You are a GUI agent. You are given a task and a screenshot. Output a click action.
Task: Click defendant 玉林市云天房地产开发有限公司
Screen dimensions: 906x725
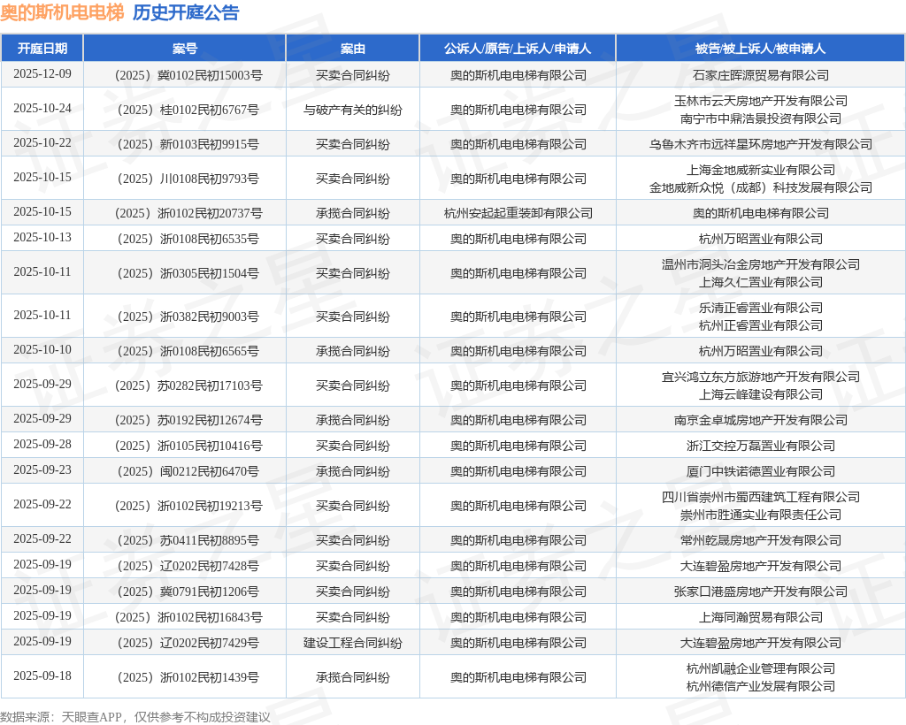click(x=760, y=101)
